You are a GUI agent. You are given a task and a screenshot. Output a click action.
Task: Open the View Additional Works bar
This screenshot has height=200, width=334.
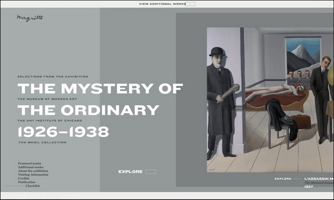coord(163,4)
